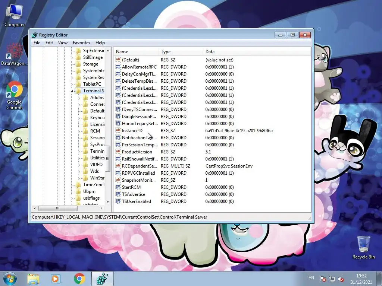Open Windows Explorer from taskbar
The height and width of the screenshot is (286, 382).
pos(33,279)
